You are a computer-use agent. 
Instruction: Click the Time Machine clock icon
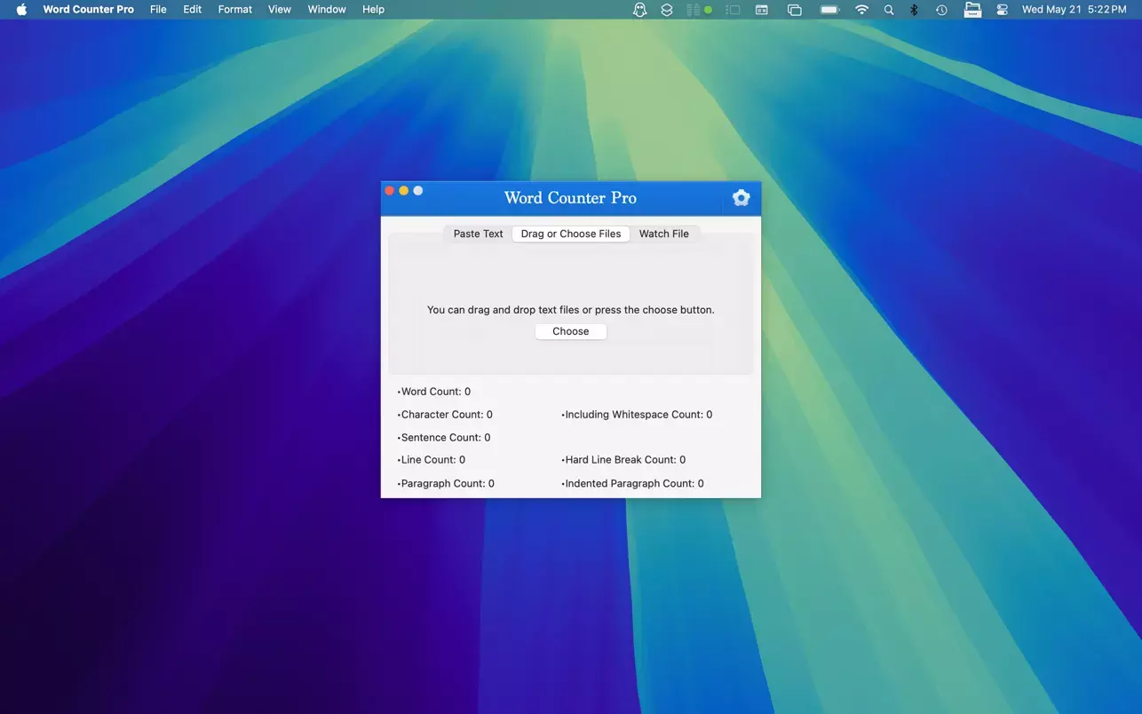941,10
